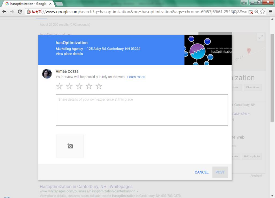Open the zoom magnifier icon in address bar
This screenshot has width=275, height=198.
[256, 12]
